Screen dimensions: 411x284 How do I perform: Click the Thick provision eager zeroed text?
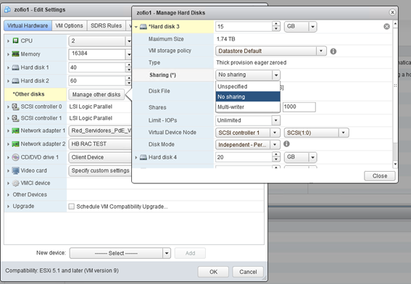(x=251, y=62)
